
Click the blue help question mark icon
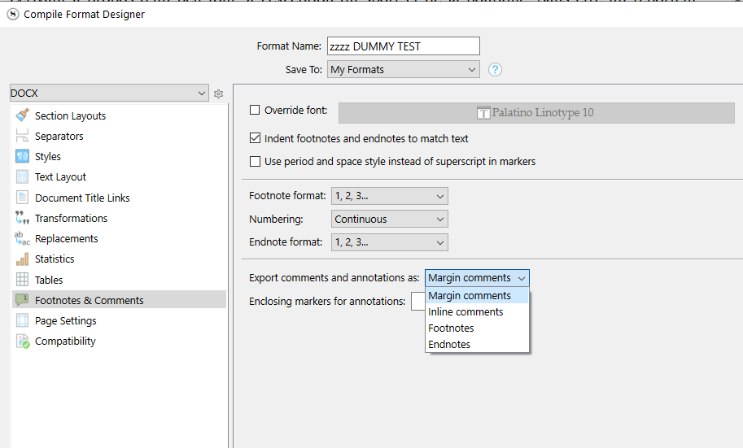coord(495,70)
